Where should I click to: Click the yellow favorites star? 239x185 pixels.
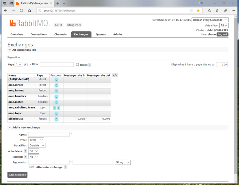coord(198,11)
